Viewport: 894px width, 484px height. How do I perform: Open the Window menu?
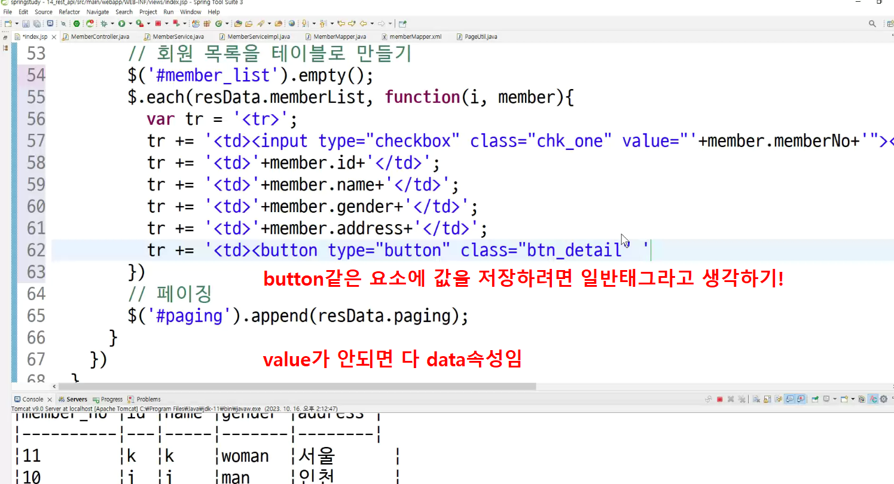[191, 12]
